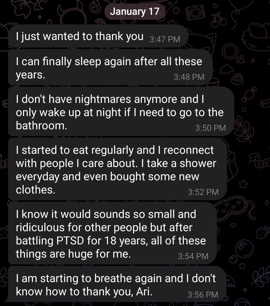Click the word "bathroom." in the third message
This screenshot has height=306, width=270.
point(41,126)
